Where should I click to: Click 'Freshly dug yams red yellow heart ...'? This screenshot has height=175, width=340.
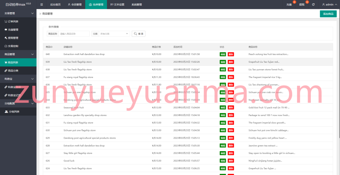[268, 138]
